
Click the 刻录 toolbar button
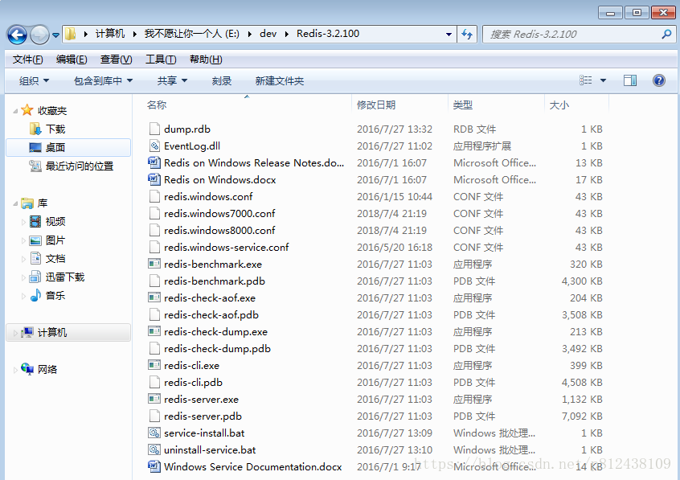click(x=222, y=80)
